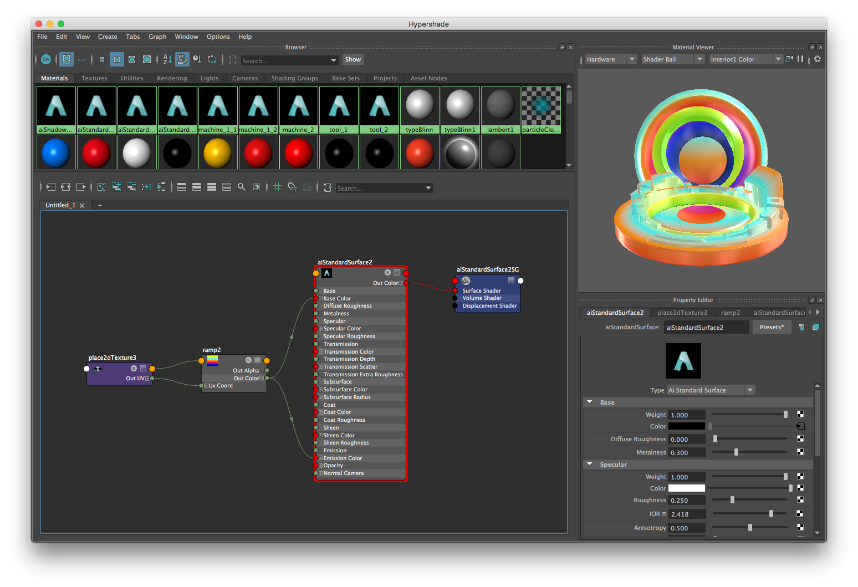The height and width of the screenshot is (587, 858).
Task: Toggle grid display in node editor
Action: point(277,187)
